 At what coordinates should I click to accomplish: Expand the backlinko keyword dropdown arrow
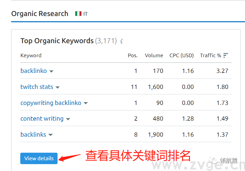click(x=51, y=71)
